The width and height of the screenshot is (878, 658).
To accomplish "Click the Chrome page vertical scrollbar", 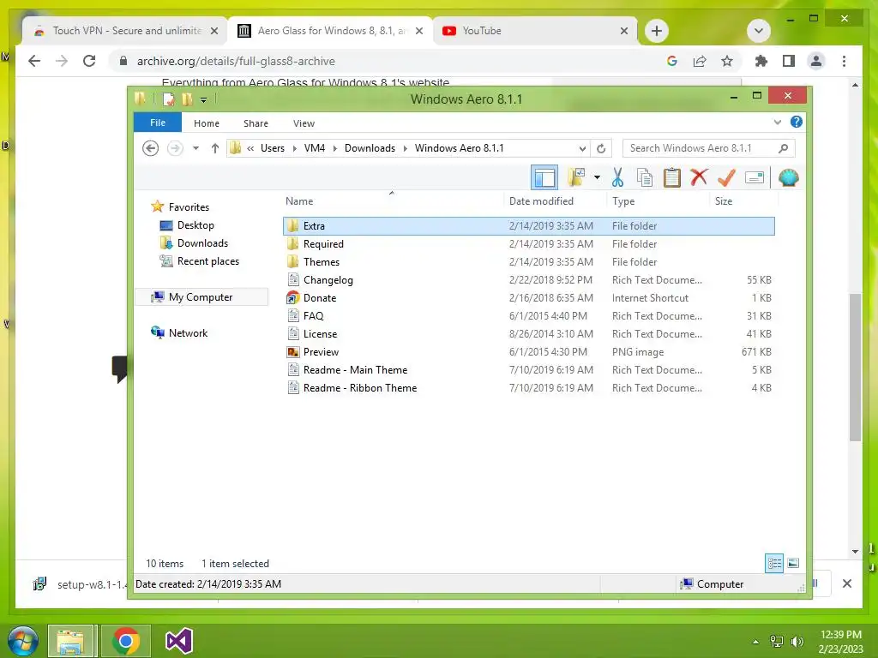I will pos(855,367).
